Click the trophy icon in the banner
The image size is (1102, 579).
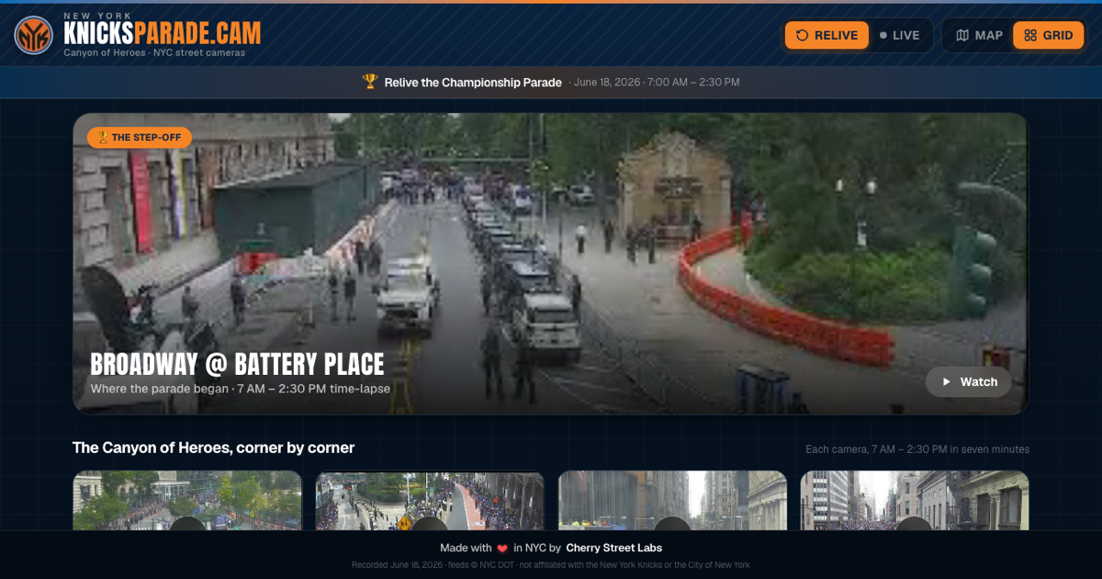pos(370,82)
